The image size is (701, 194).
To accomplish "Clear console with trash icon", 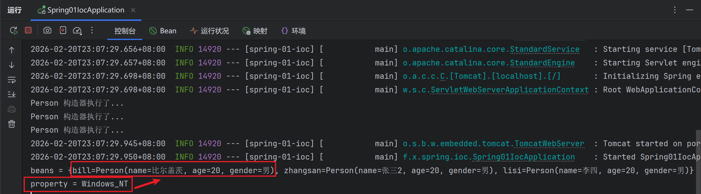I will (12, 124).
